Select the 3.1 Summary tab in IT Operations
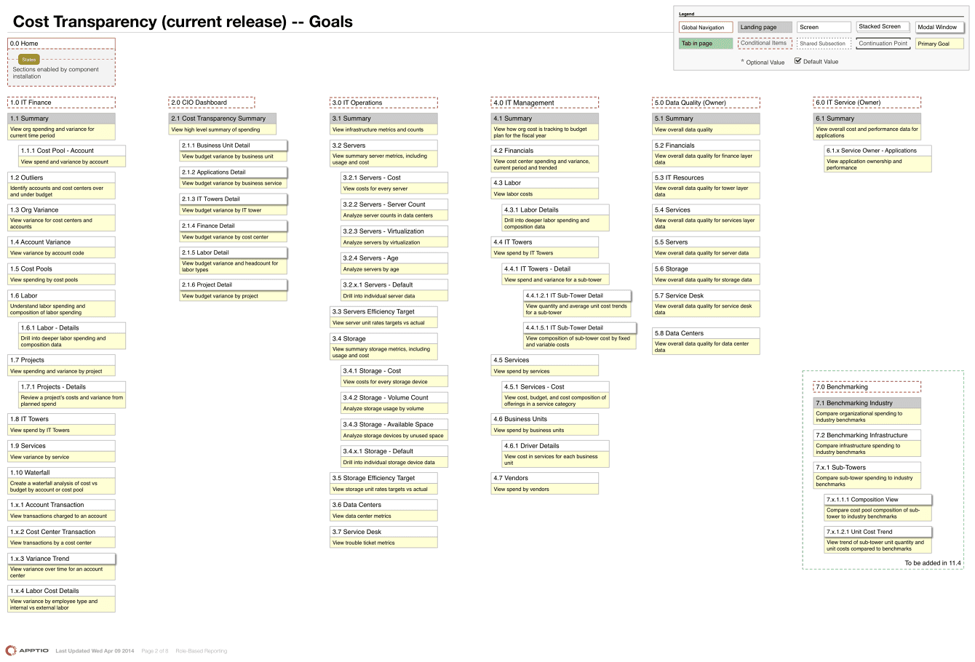 click(383, 118)
